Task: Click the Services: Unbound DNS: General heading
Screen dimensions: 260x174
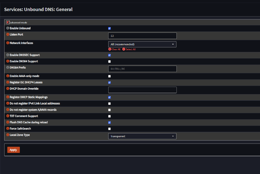Action: tap(38, 9)
